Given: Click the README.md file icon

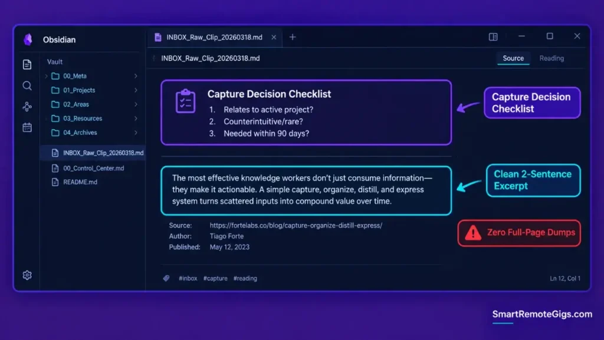Looking at the screenshot, I should click(x=55, y=182).
